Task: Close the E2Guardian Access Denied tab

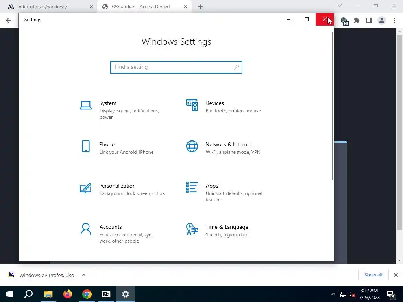Action: pyautogui.click(x=185, y=7)
